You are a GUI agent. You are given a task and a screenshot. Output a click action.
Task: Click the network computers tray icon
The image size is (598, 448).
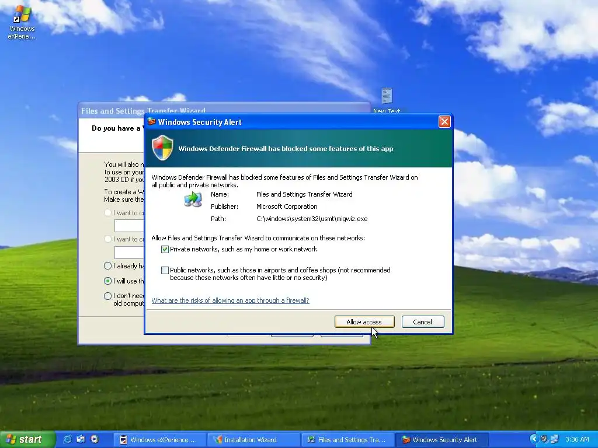(554, 439)
